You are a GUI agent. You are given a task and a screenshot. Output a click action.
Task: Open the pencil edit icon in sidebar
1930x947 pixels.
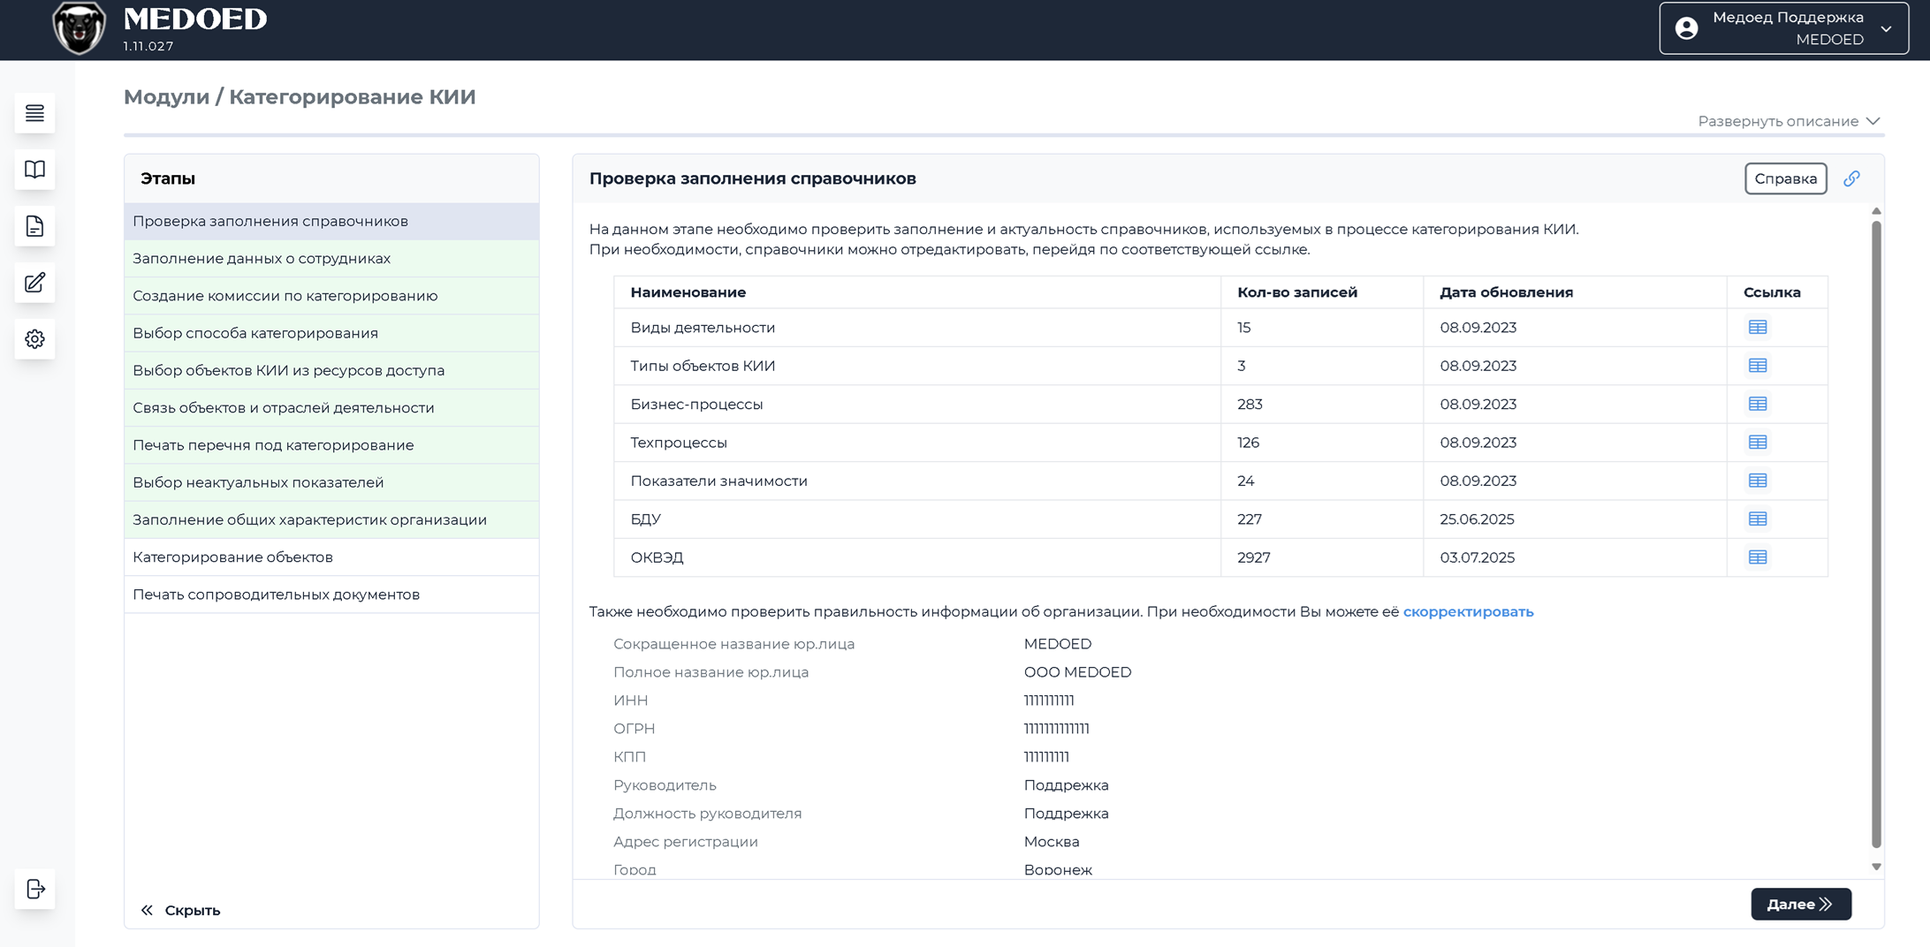(x=34, y=283)
